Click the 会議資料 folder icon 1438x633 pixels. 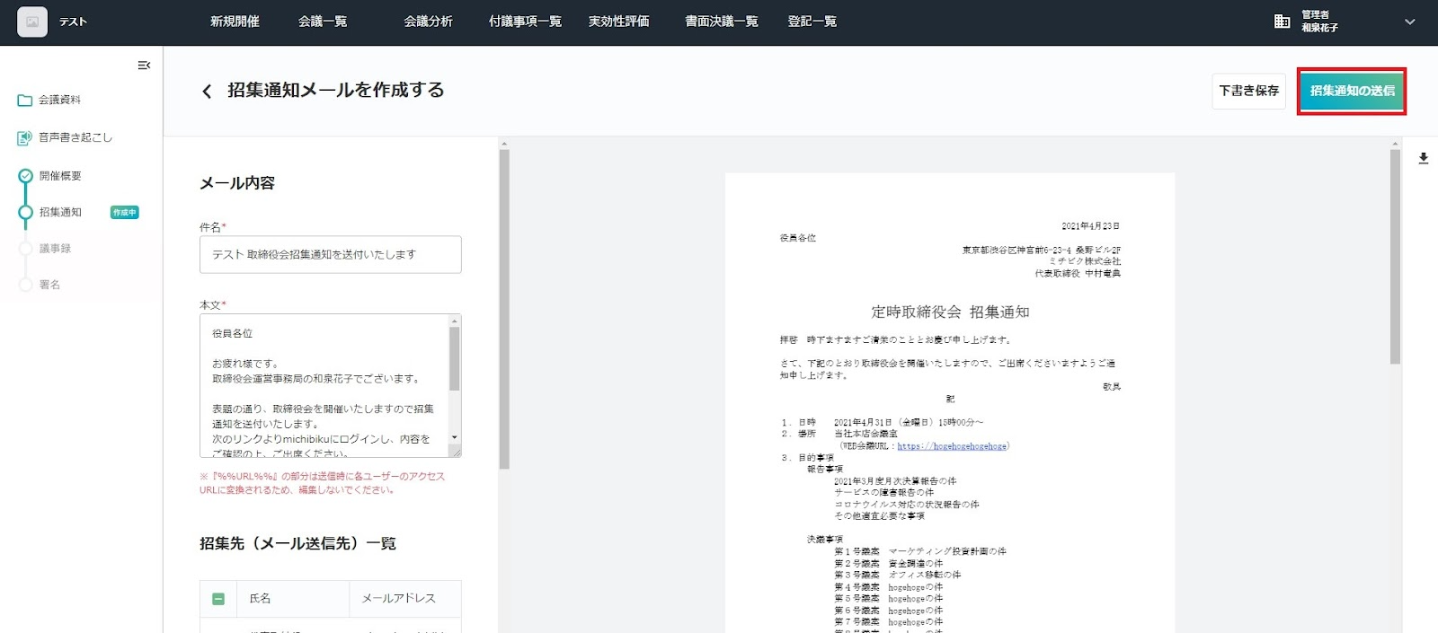click(25, 101)
